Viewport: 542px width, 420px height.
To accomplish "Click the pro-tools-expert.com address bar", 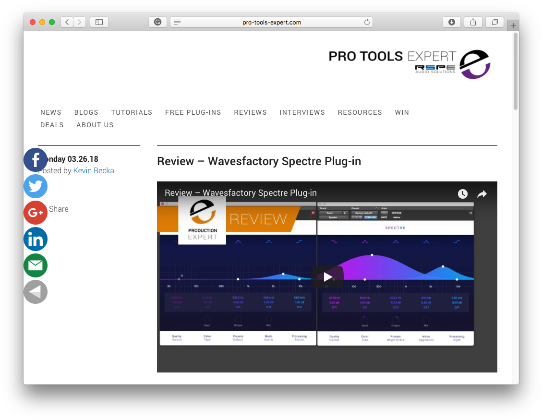I will (271, 22).
